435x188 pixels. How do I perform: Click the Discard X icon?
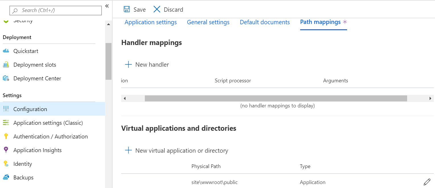(x=157, y=9)
